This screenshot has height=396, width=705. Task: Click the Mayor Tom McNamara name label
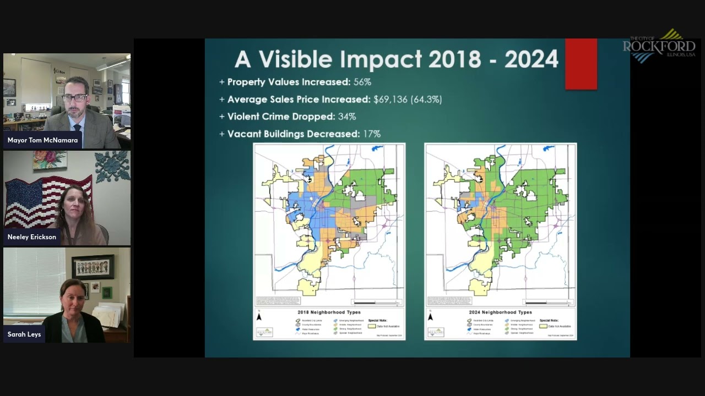(43, 140)
